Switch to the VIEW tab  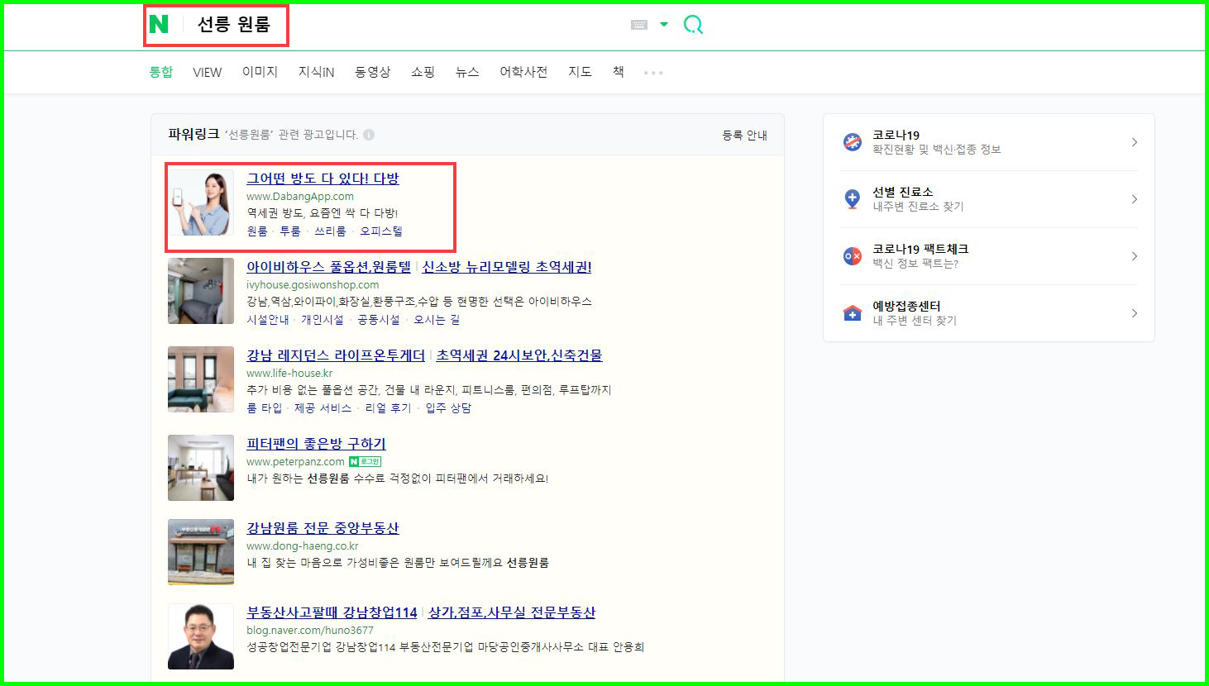click(207, 73)
